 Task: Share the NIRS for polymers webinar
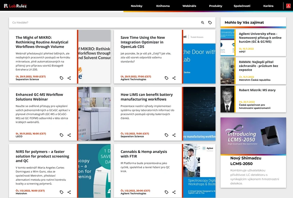69,192
